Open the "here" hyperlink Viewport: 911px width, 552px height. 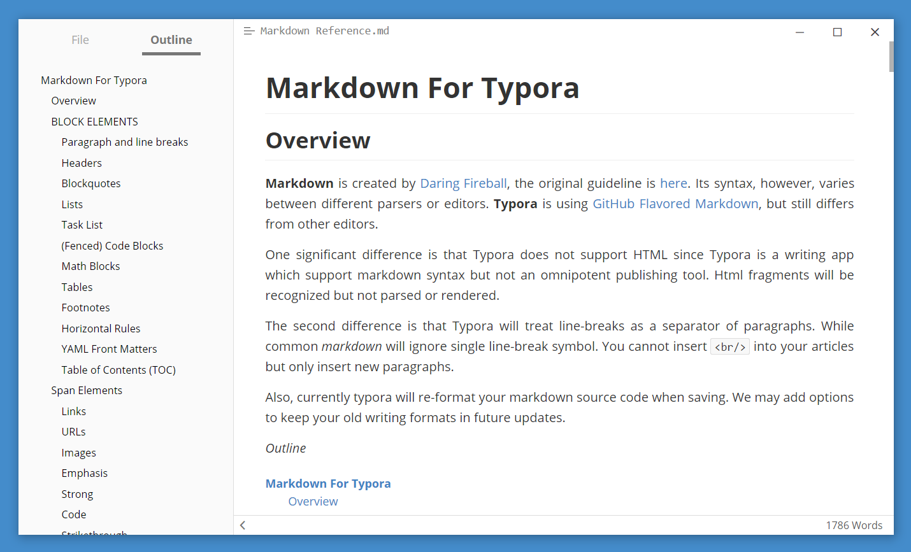click(673, 183)
